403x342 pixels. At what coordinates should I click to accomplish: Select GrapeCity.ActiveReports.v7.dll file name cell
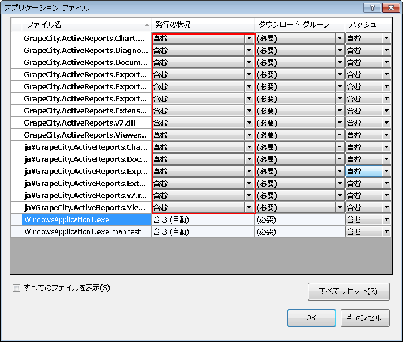point(86,123)
